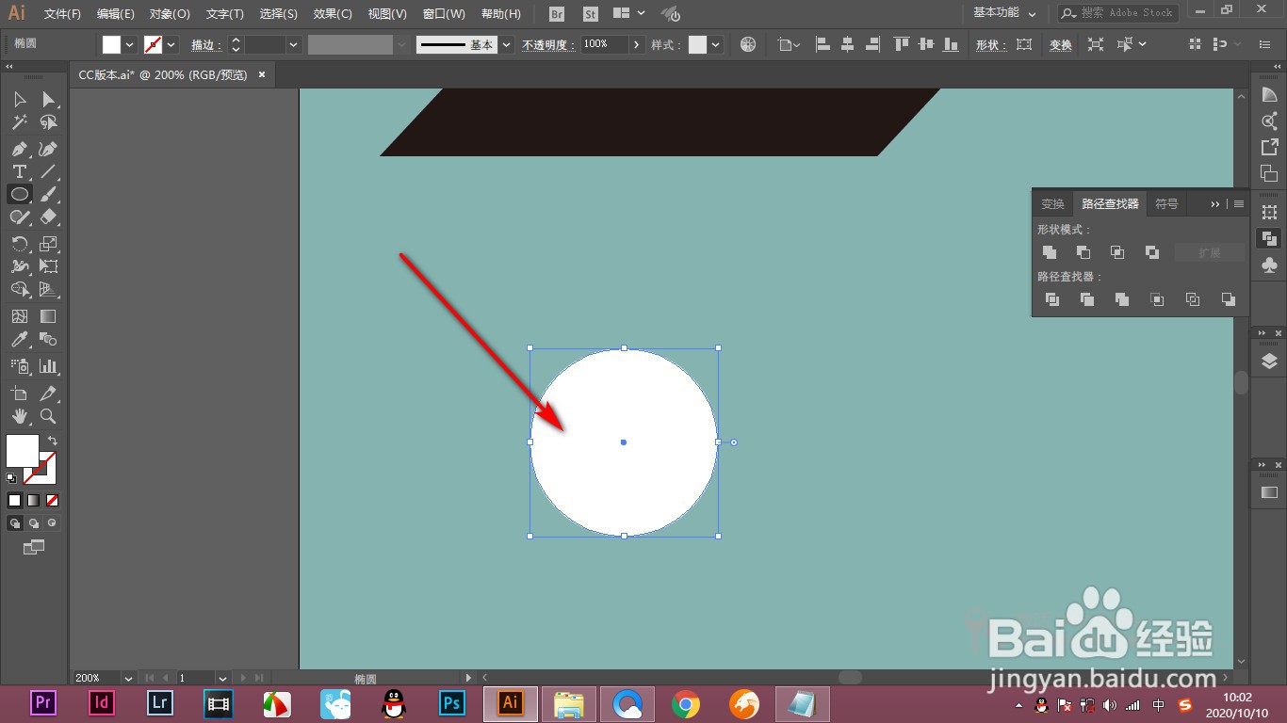Select the Blend tool
1287x723 pixels.
tap(48, 339)
